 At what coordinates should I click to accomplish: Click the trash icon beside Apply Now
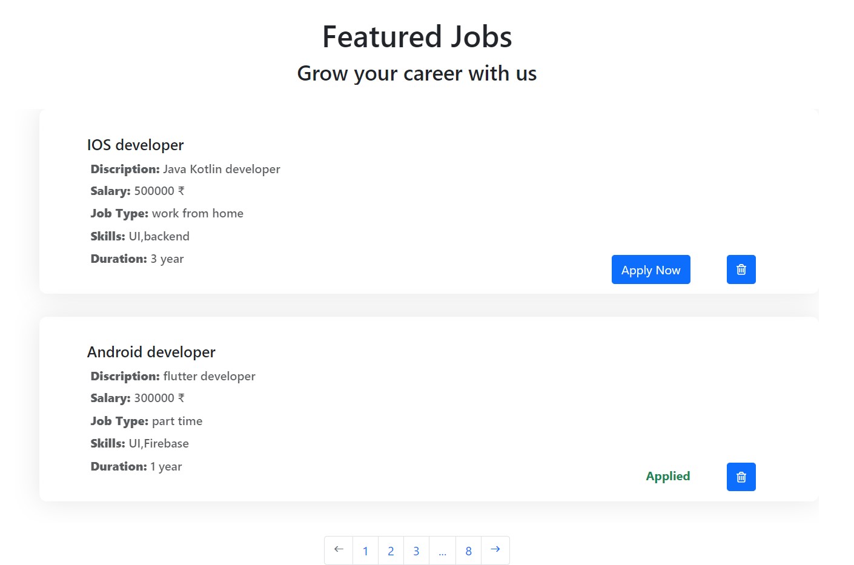[741, 269]
